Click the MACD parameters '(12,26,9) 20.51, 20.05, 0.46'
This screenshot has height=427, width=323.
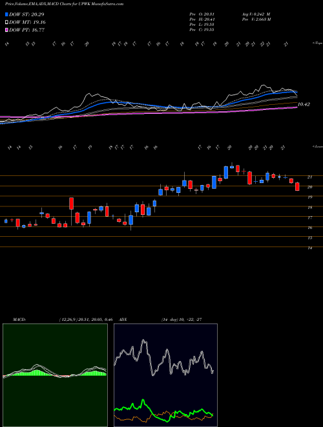pos(86,320)
